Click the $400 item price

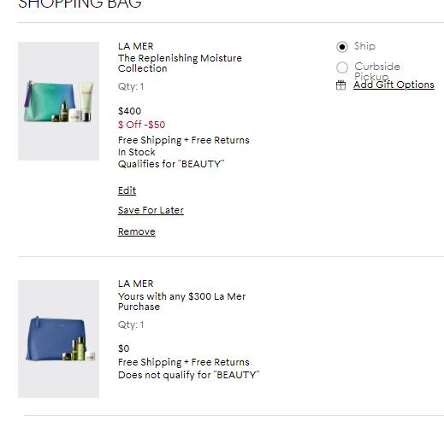129,111
